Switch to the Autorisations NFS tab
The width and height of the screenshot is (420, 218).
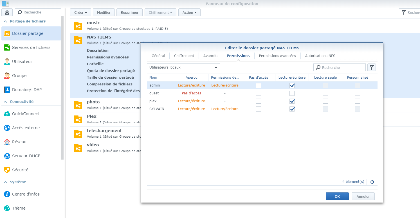click(320, 56)
